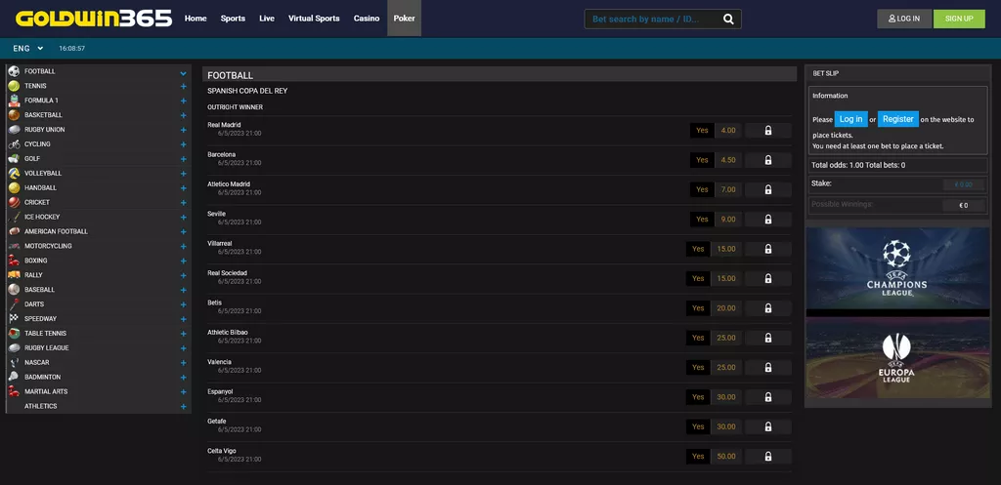Click the Darts icon in sidebar
The image size is (1001, 485).
(14, 304)
